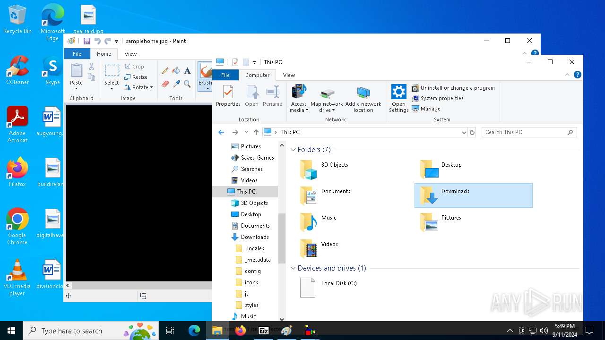Viewport: 605px width, 340px height.
Task: Open the Paint File menu
Action: (77, 54)
